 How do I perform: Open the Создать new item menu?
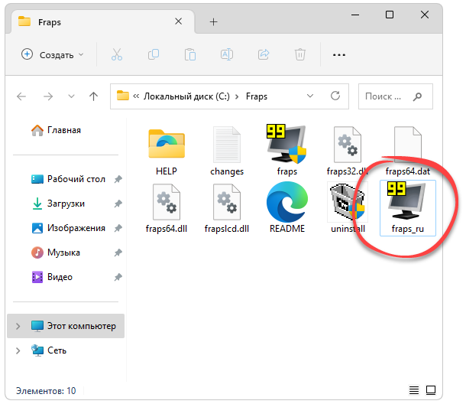pos(53,55)
